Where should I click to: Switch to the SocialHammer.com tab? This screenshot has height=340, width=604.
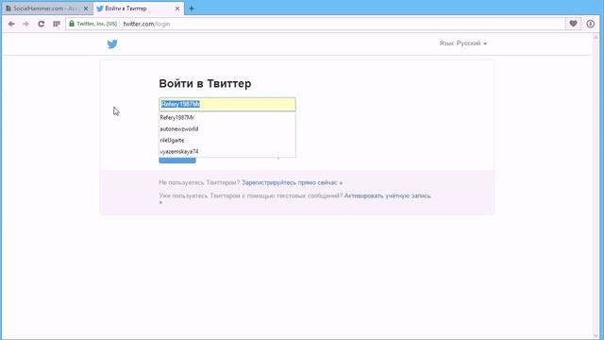(x=47, y=8)
